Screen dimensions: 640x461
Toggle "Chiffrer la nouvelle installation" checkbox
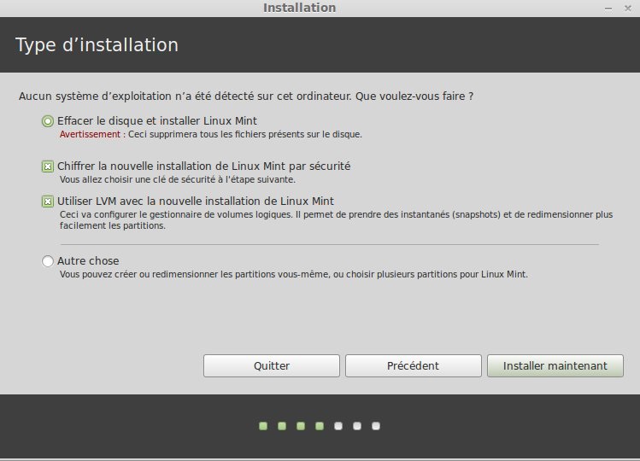tap(48, 166)
